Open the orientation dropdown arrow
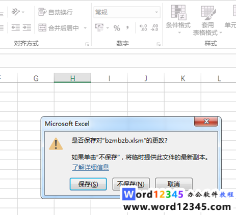This screenshot has height=215, width=236. 23,12
